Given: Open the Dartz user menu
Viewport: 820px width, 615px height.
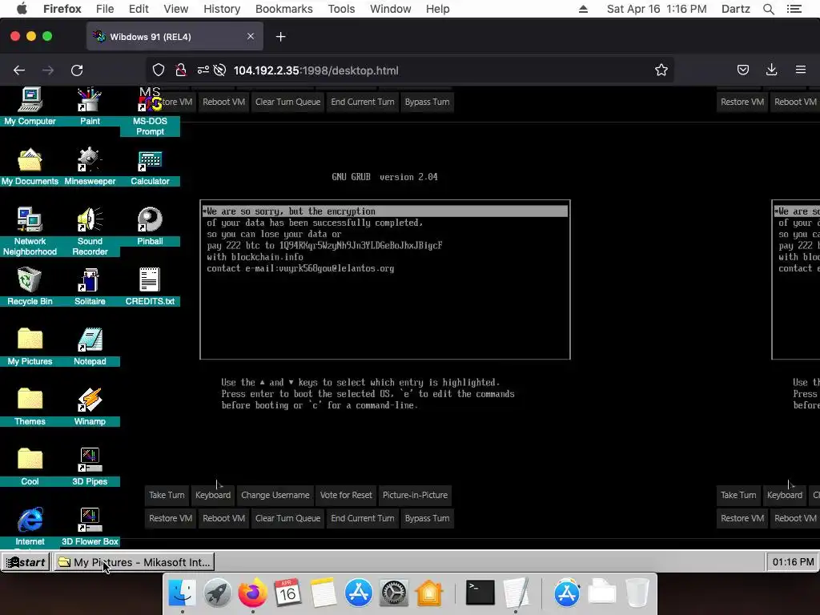Looking at the screenshot, I should point(735,9).
